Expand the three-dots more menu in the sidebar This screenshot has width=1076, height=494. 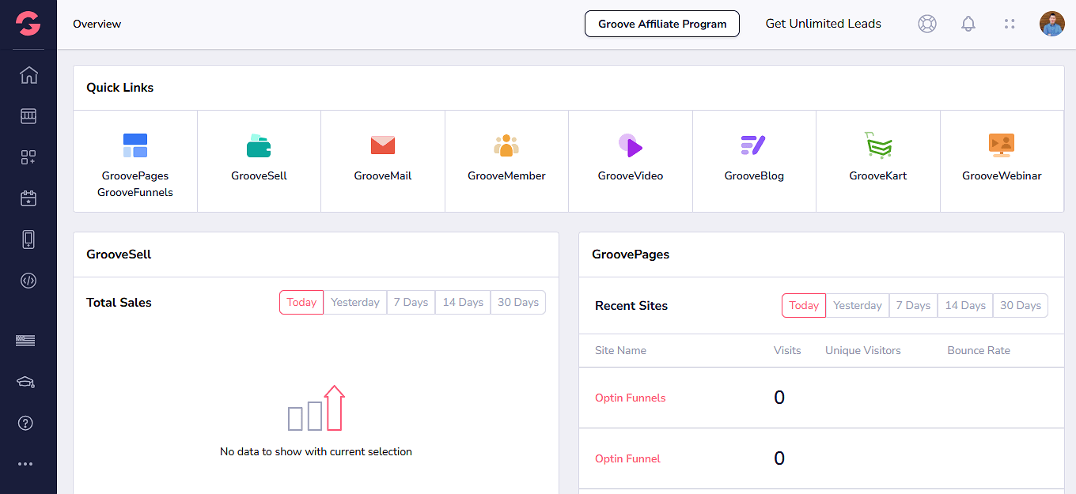pos(25,464)
